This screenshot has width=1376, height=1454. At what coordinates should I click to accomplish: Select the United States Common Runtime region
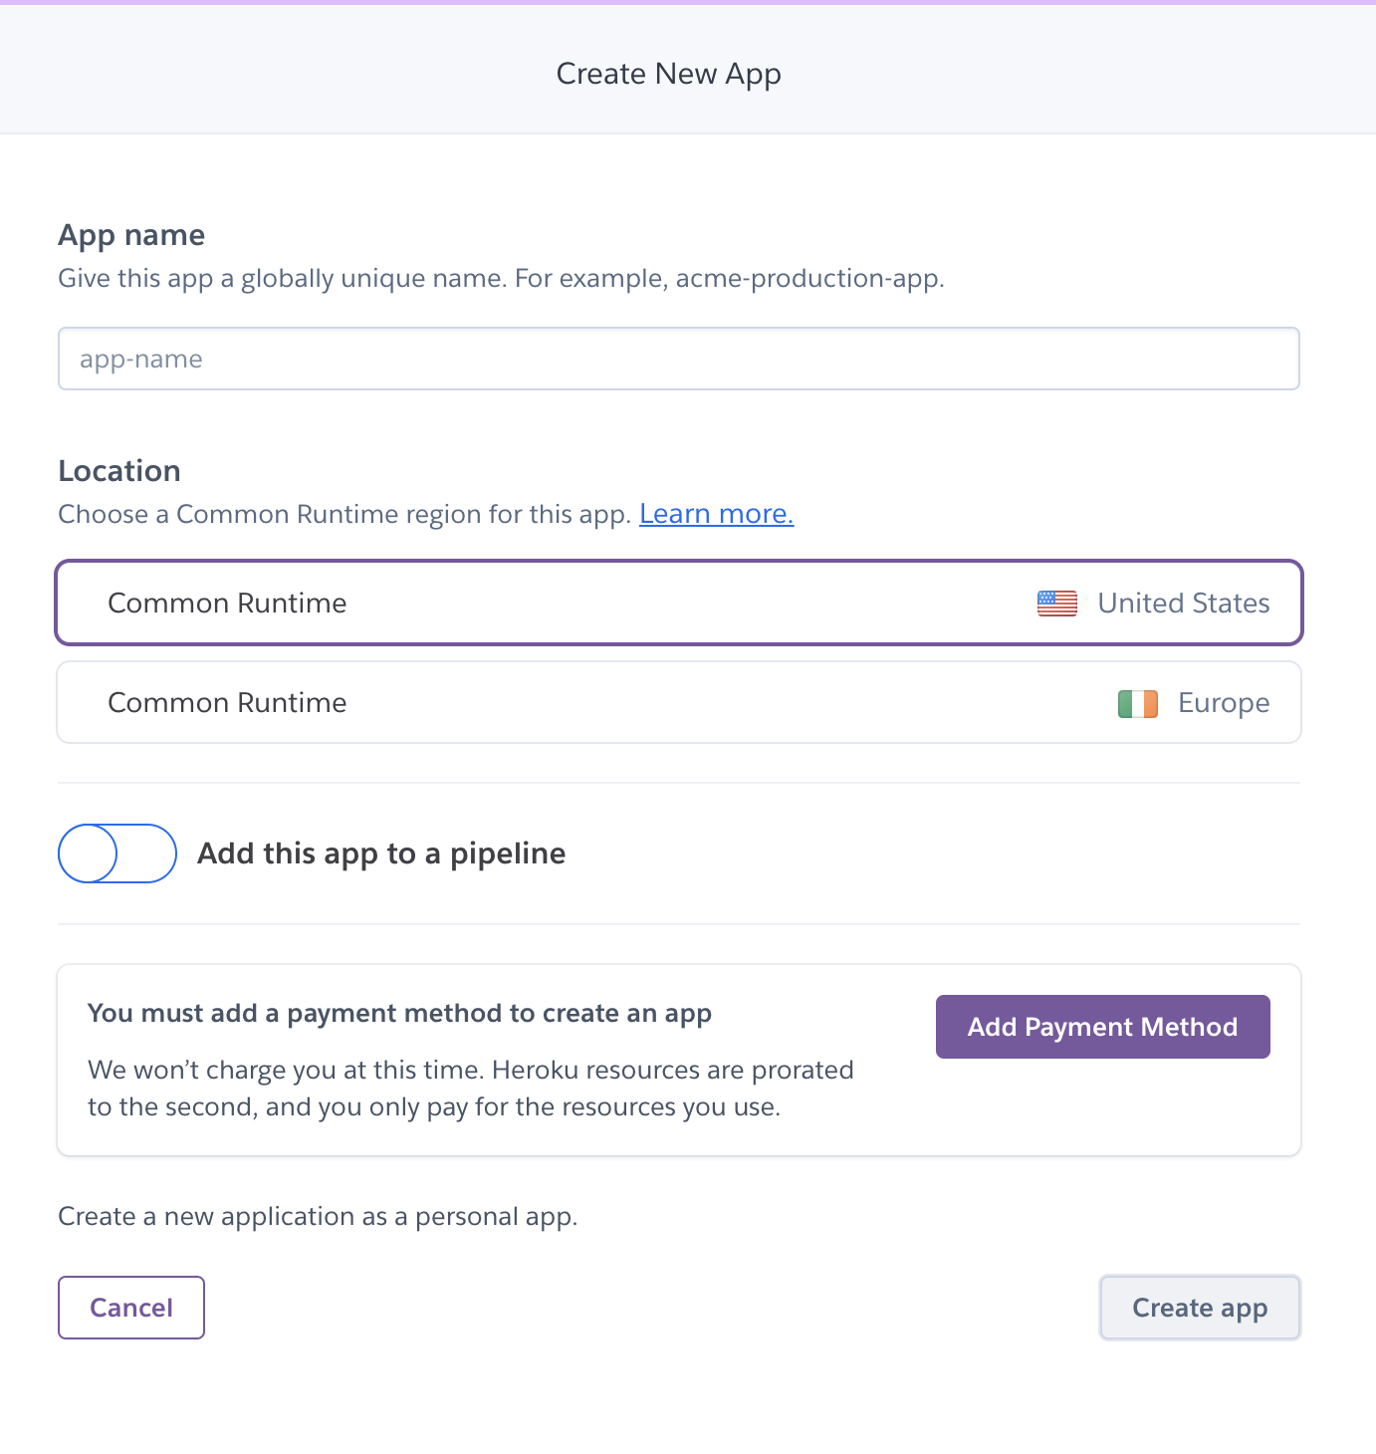(679, 604)
